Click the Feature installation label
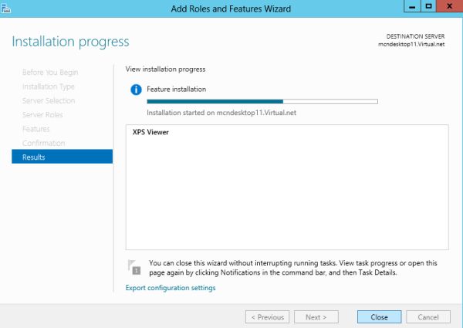Screen dimensions: 463x328 (176, 90)
